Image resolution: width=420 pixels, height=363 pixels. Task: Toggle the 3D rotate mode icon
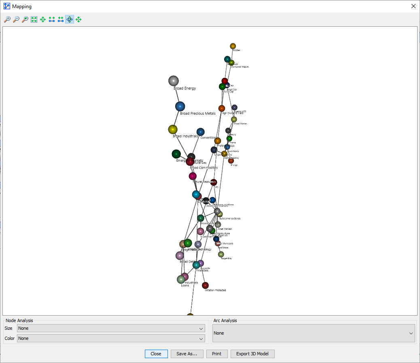tap(70, 19)
